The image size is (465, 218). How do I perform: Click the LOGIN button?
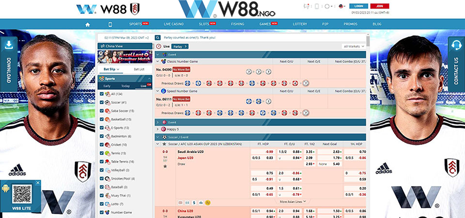[x=359, y=6]
